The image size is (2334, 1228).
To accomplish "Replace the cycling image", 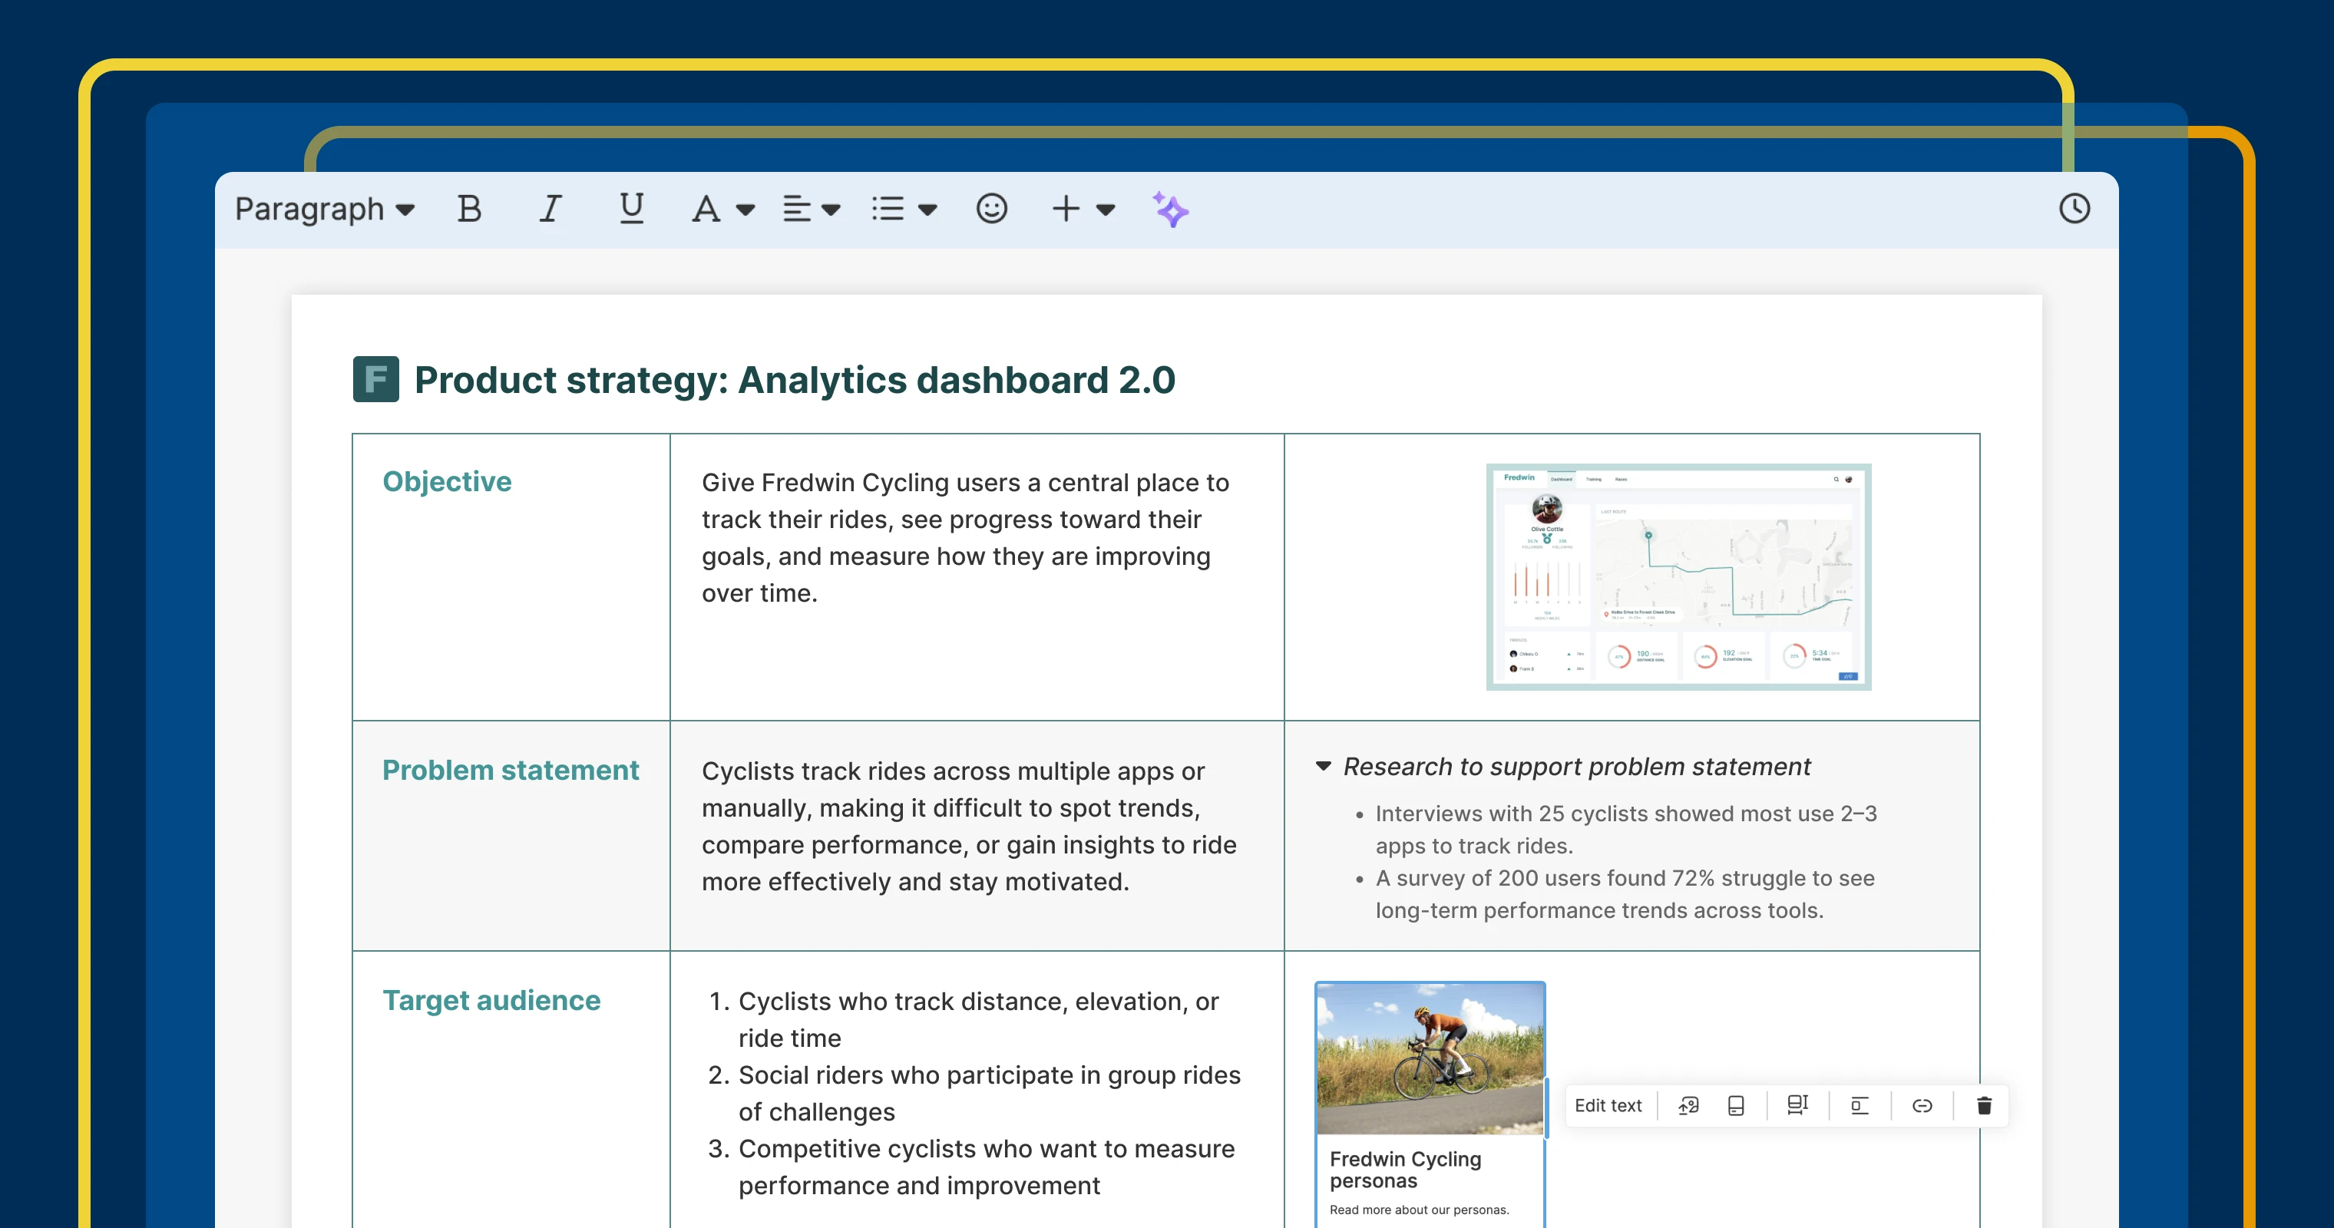I will click(1688, 1105).
